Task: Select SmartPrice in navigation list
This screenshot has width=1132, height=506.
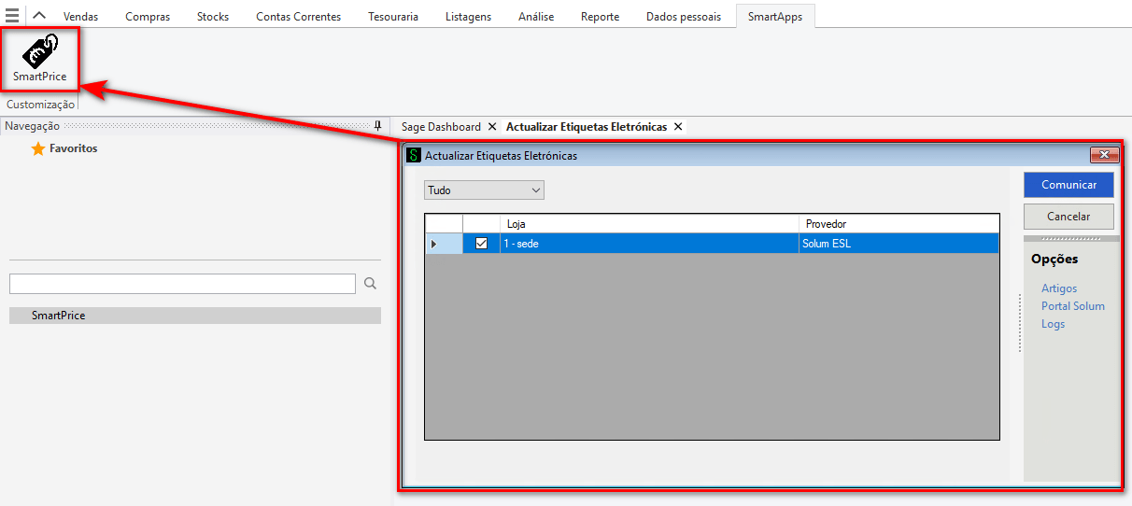Action: [195, 316]
